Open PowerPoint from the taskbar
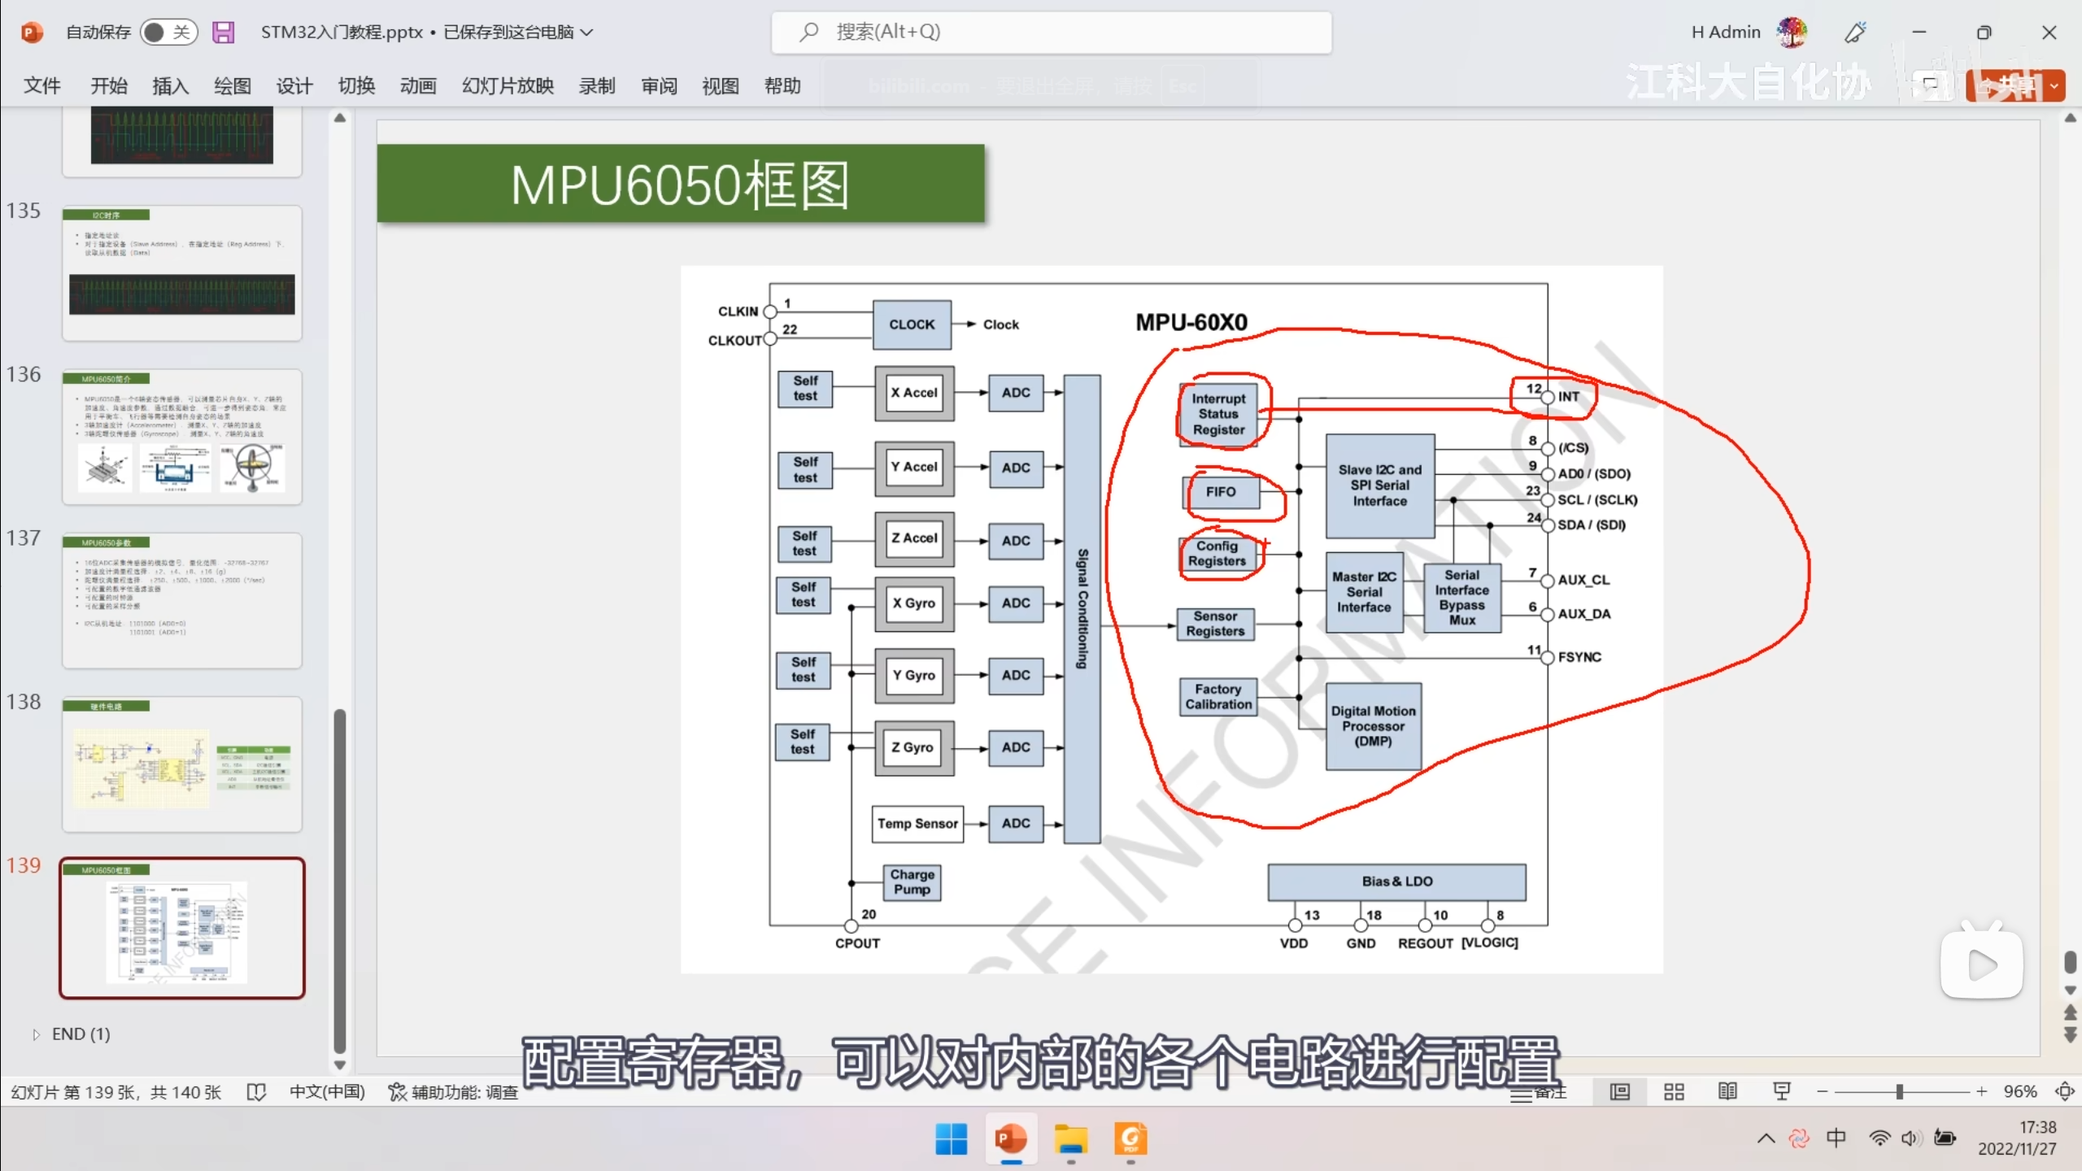Viewport: 2082px width, 1171px height. pyautogui.click(x=1010, y=1138)
